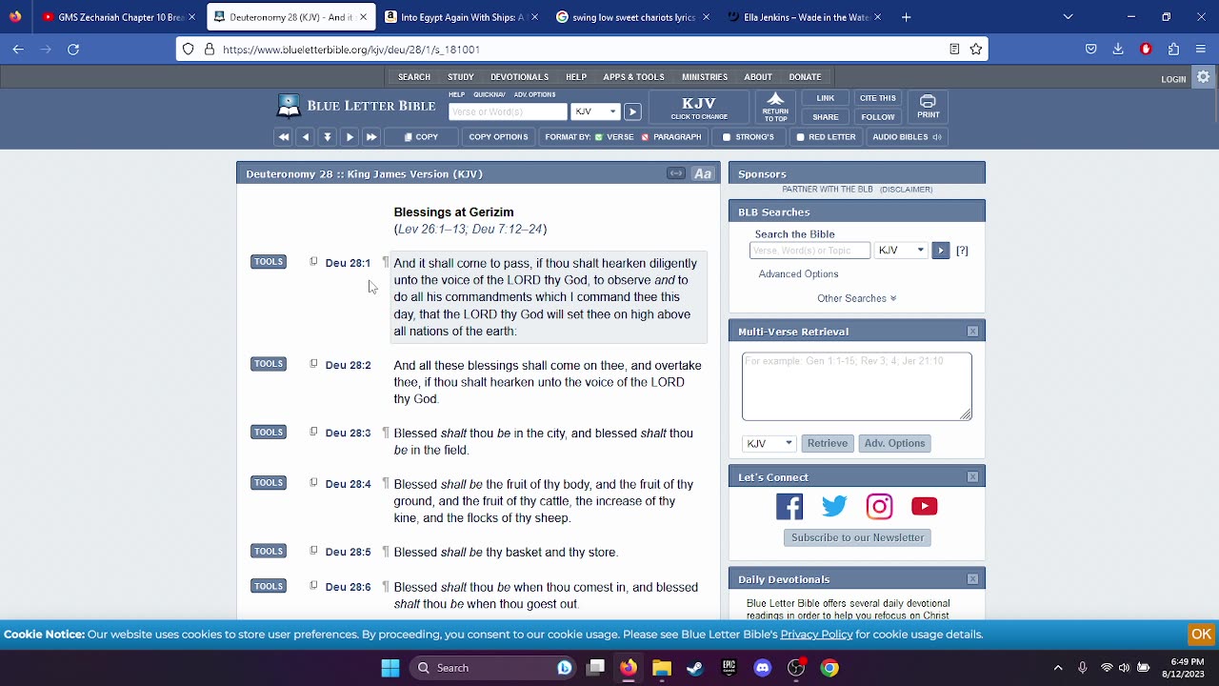1219x686 pixels.
Task: Toggle the Strong's checkbox
Action: [727, 137]
